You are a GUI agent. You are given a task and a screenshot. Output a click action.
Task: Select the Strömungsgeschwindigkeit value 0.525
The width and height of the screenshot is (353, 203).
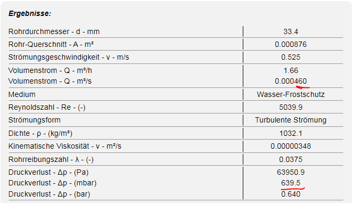coord(291,57)
